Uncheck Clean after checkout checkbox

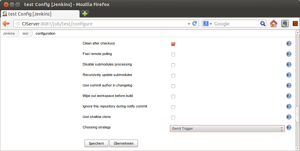[x=173, y=44]
